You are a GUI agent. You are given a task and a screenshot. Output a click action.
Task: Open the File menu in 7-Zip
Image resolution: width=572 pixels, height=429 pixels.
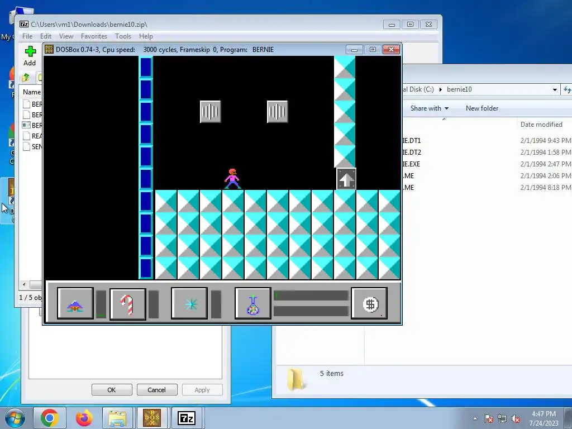point(27,36)
